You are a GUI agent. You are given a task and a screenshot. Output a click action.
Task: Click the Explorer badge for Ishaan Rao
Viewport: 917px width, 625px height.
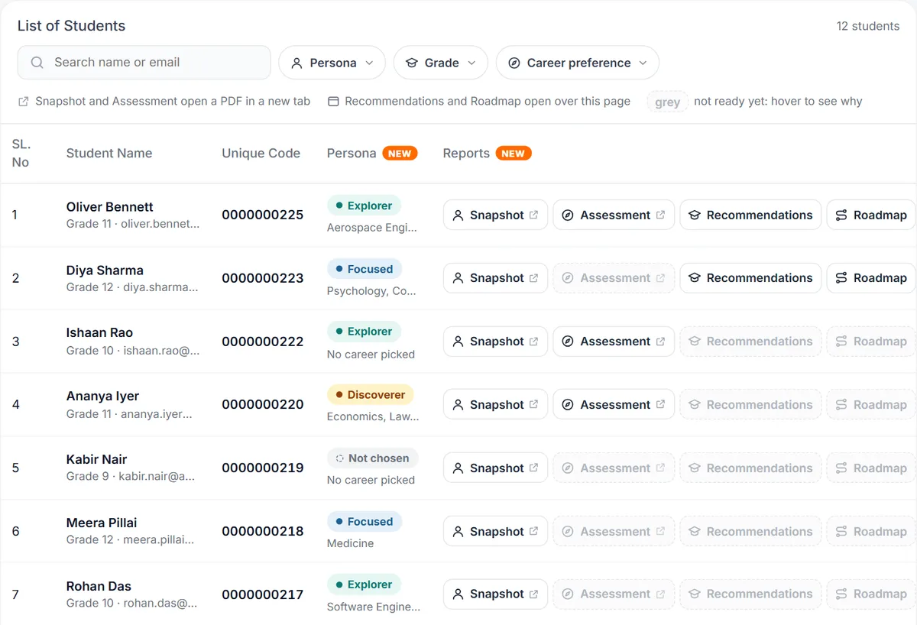364,332
